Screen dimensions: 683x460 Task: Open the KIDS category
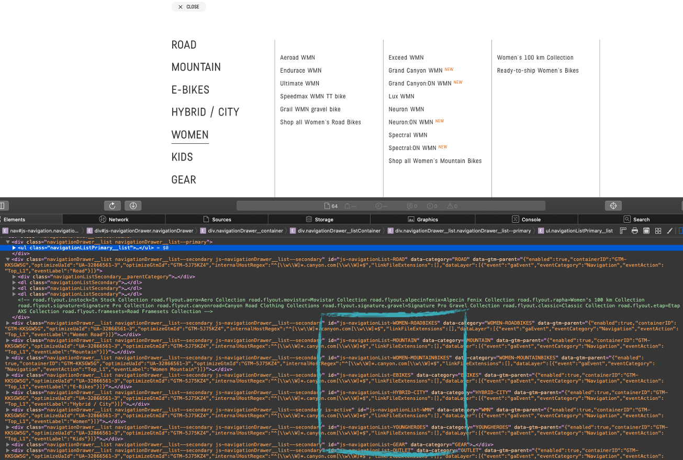[x=182, y=157]
